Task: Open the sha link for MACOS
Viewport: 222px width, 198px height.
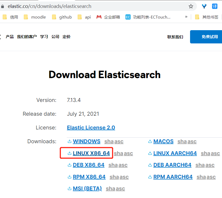Action: click(x=182, y=142)
